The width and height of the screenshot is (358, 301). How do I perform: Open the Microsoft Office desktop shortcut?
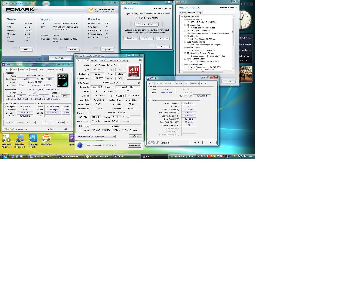6,141
